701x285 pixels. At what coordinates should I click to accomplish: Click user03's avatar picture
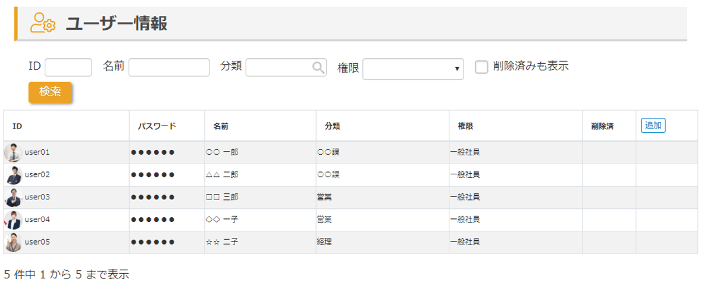coord(13,197)
